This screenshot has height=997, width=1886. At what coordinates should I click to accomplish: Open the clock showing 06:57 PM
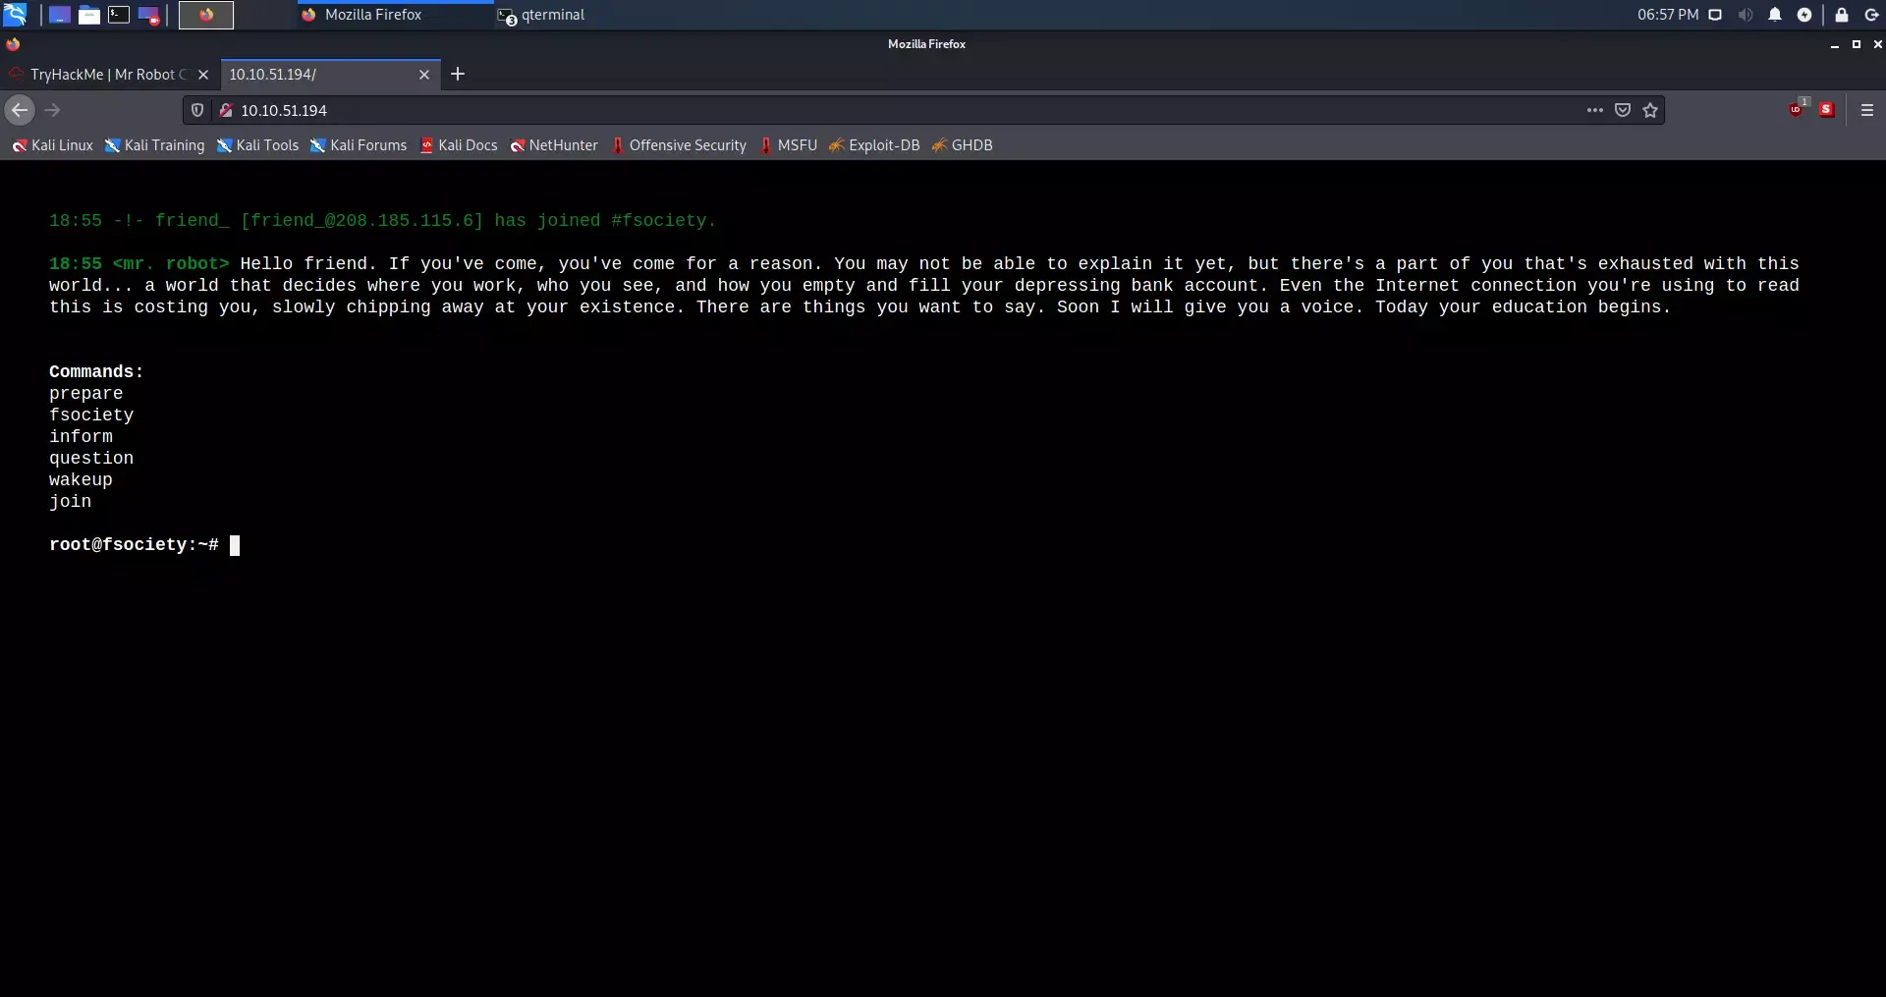click(x=1667, y=15)
